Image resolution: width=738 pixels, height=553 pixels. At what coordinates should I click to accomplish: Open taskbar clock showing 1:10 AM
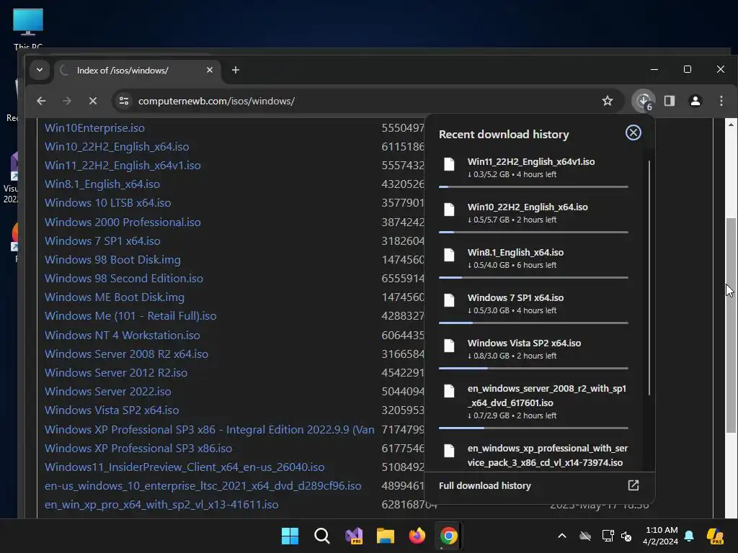point(660,536)
